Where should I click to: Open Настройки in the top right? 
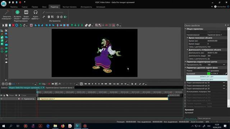tap(220, 6)
